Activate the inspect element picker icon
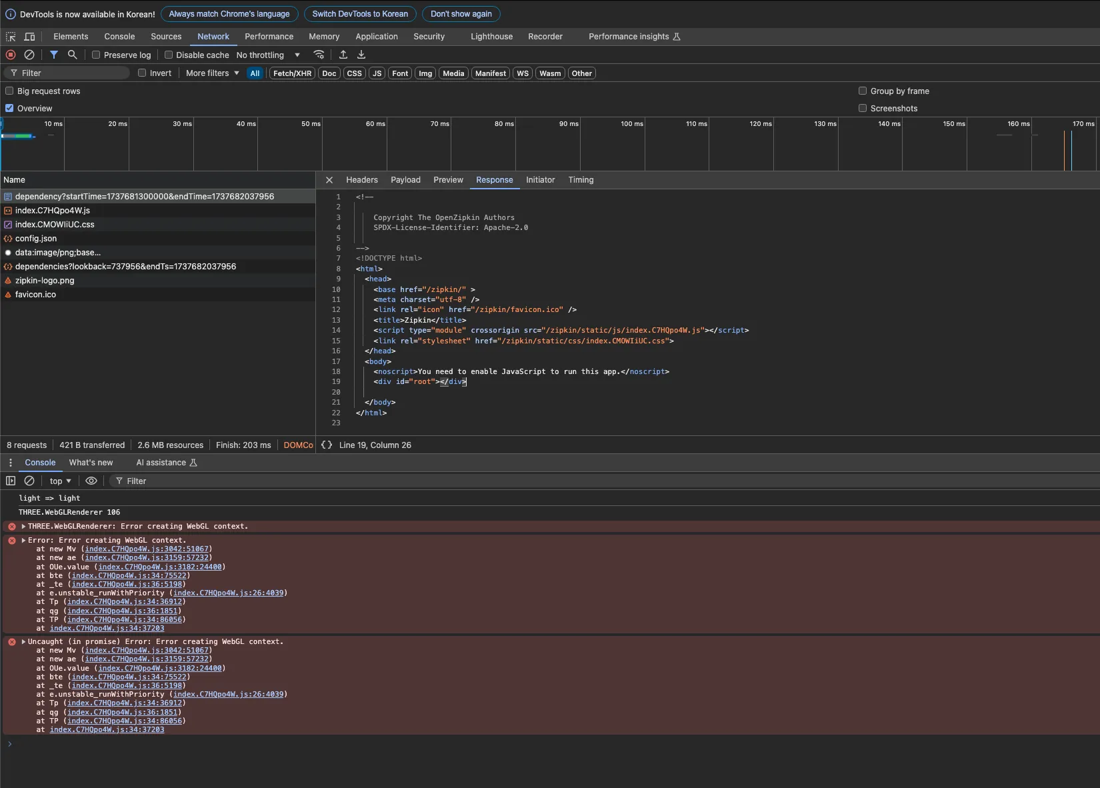 11,37
